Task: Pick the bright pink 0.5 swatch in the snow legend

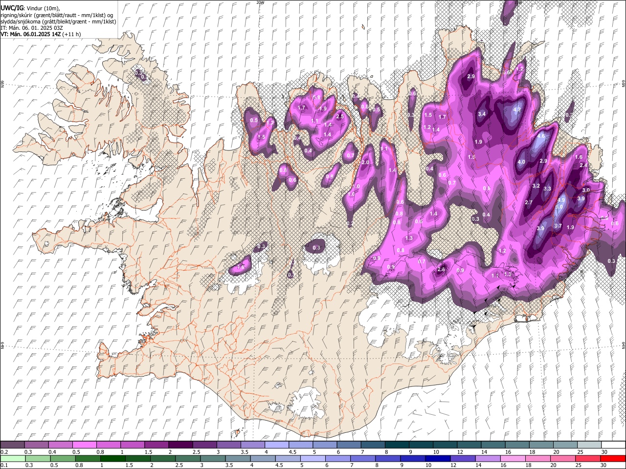Action: [84, 445]
